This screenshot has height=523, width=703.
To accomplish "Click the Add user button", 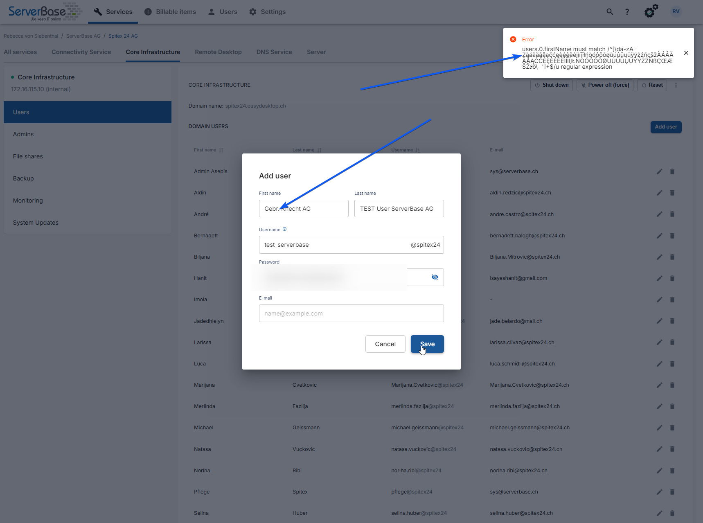I will 666,127.
